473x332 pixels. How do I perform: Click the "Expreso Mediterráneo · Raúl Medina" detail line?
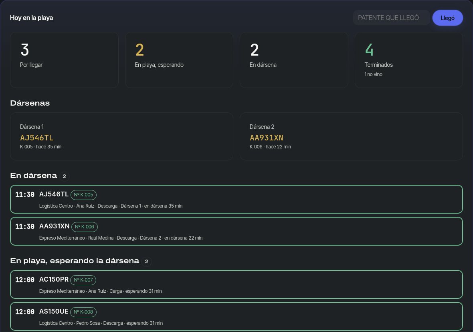pyautogui.click(x=121, y=238)
